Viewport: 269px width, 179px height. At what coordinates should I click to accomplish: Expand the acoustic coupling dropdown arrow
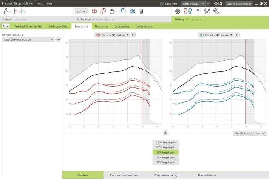click(116, 11)
